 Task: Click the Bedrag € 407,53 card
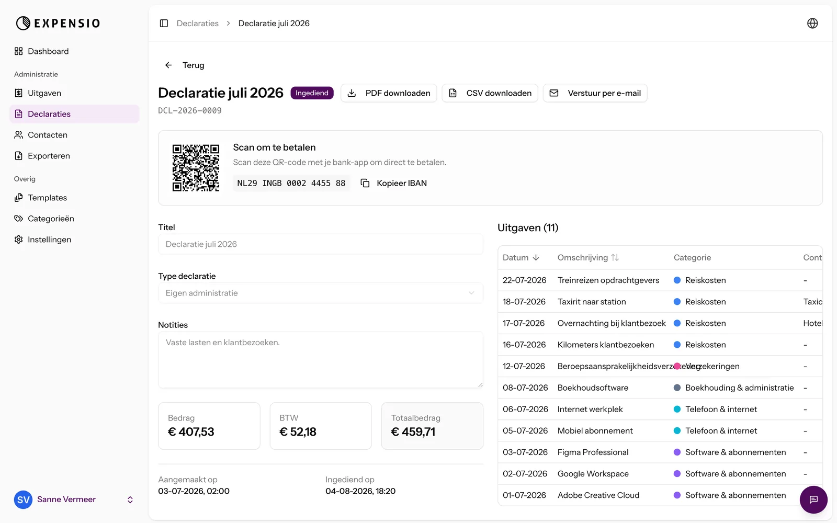[209, 426]
